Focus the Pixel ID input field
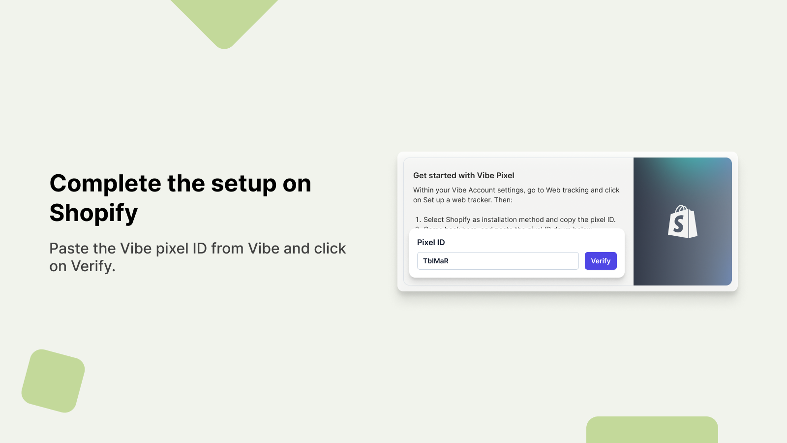This screenshot has height=443, width=787. 498,261
